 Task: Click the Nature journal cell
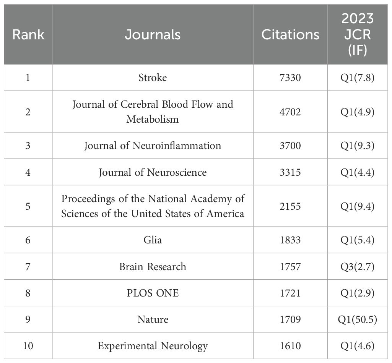click(x=153, y=319)
